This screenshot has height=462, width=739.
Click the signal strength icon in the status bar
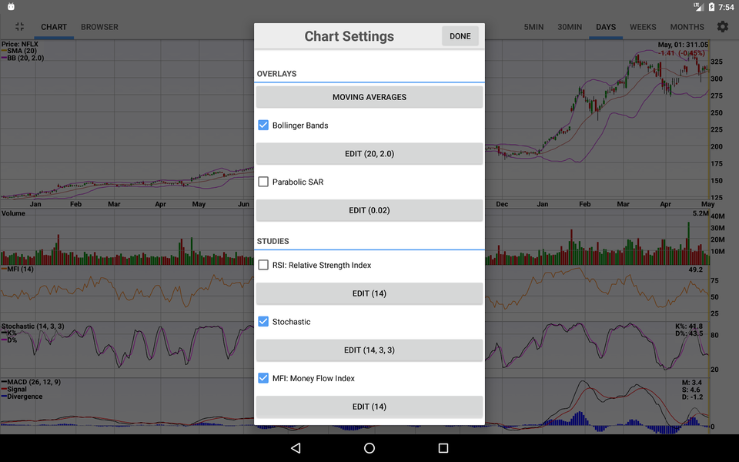699,7
